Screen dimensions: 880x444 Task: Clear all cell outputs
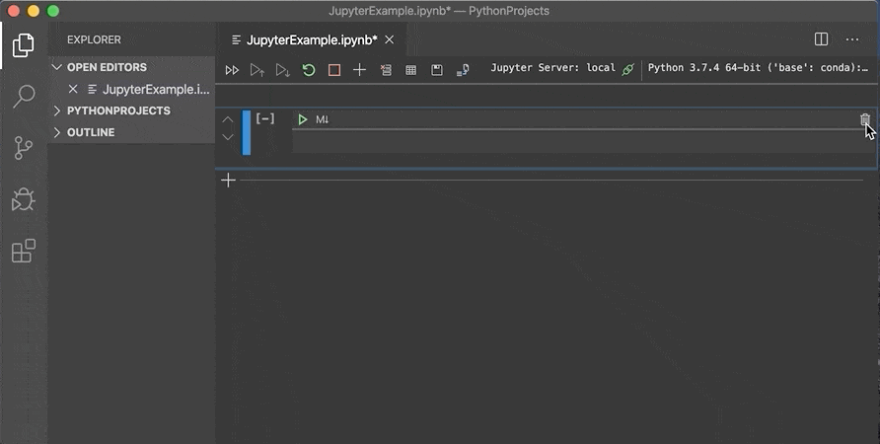(386, 70)
